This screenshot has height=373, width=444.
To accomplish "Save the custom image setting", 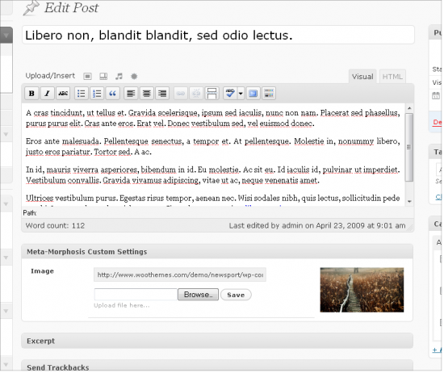I will pos(236,295).
